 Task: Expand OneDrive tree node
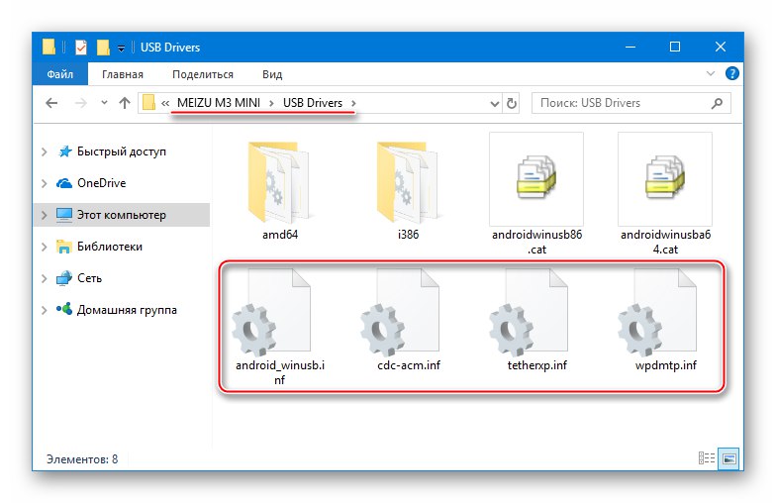click(x=44, y=183)
